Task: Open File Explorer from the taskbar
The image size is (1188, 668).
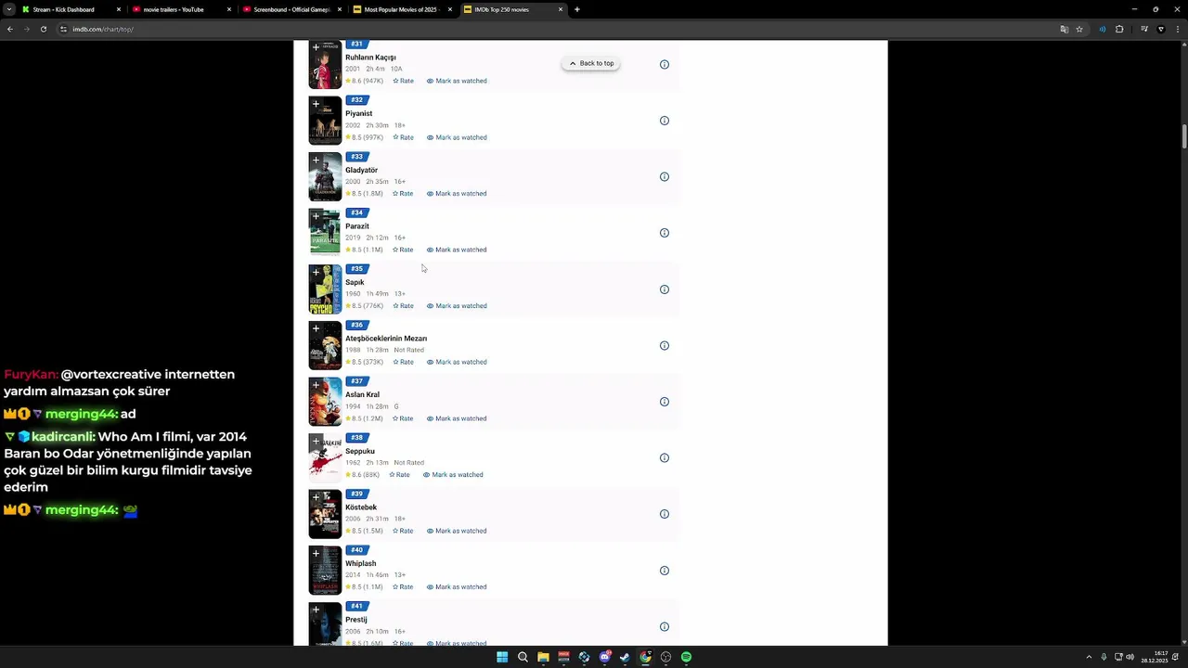Action: (543, 657)
